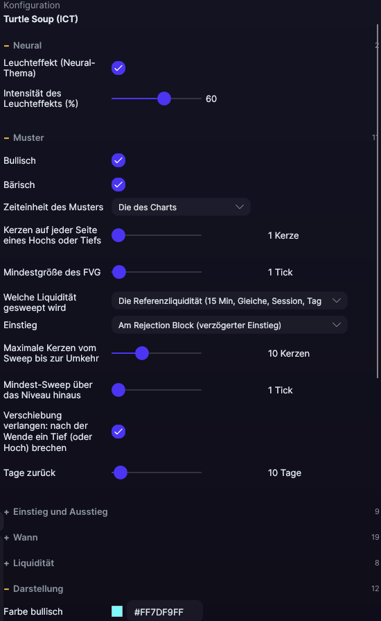Click the Maximale Kerzen vom Sweep slider handle
The width and height of the screenshot is (381, 621).
pos(142,353)
